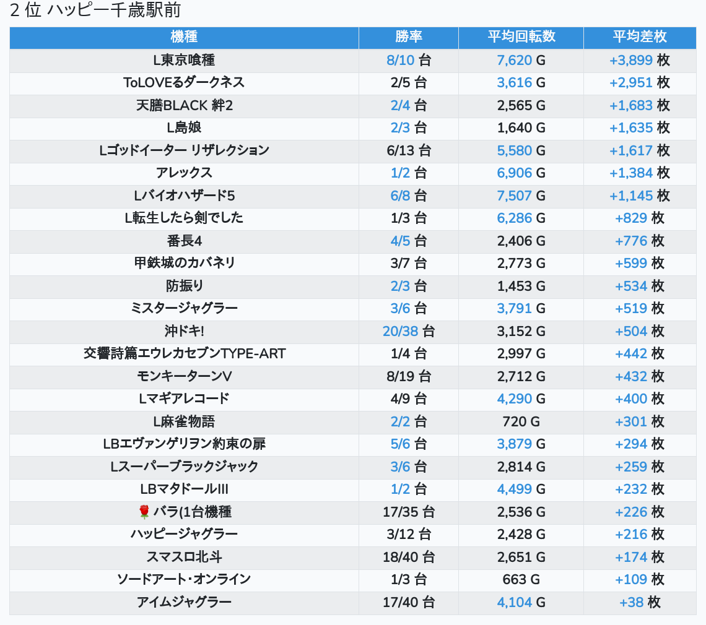Screen dimensions: 706x625
Task: Click win rate 8/10 台 for L東京喰種
Action: pyautogui.click(x=408, y=60)
